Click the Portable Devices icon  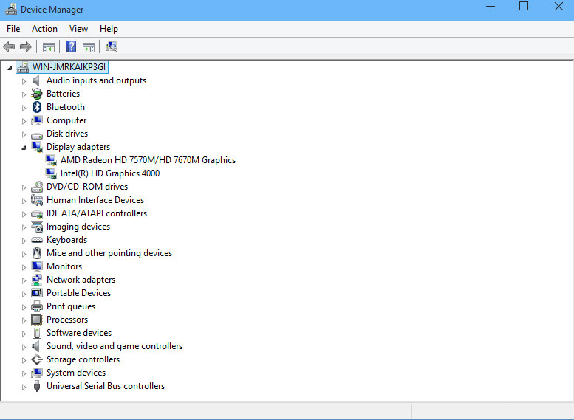[37, 293]
